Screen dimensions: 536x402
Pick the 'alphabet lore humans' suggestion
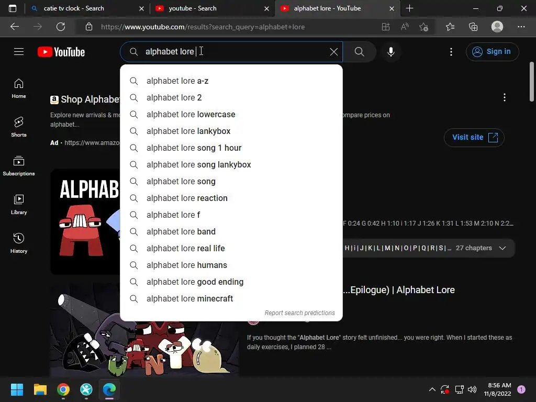[x=231, y=265]
